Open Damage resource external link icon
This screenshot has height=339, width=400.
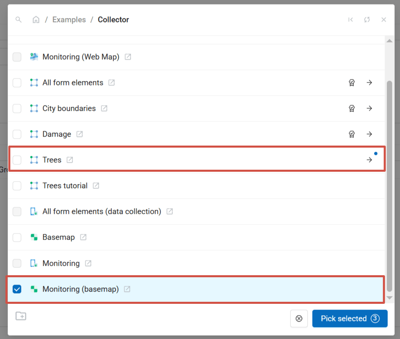pos(80,134)
